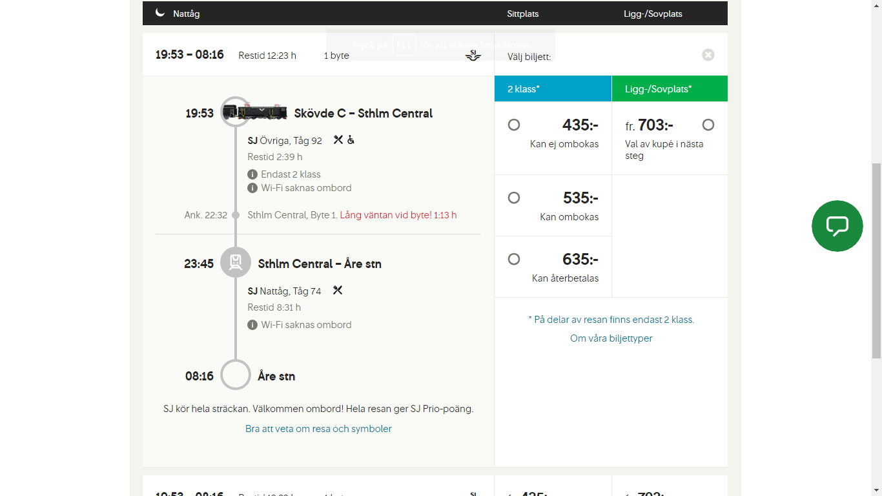This screenshot has height=496, width=882.
Task: Click the '1 byte' transfer label
Action: pyautogui.click(x=336, y=56)
